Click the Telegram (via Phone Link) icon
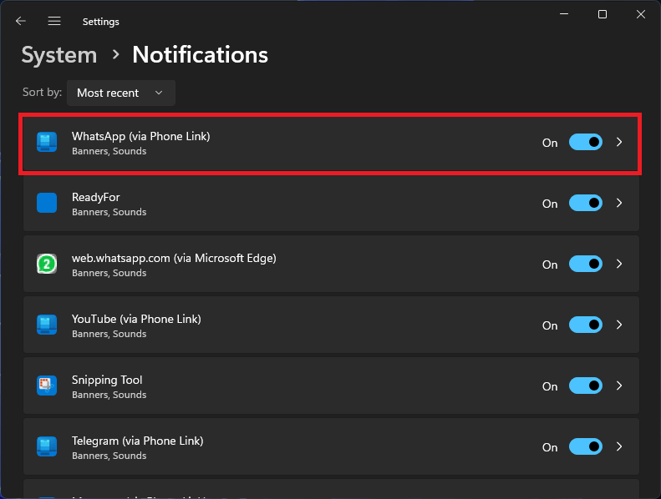The image size is (661, 499). click(x=47, y=446)
